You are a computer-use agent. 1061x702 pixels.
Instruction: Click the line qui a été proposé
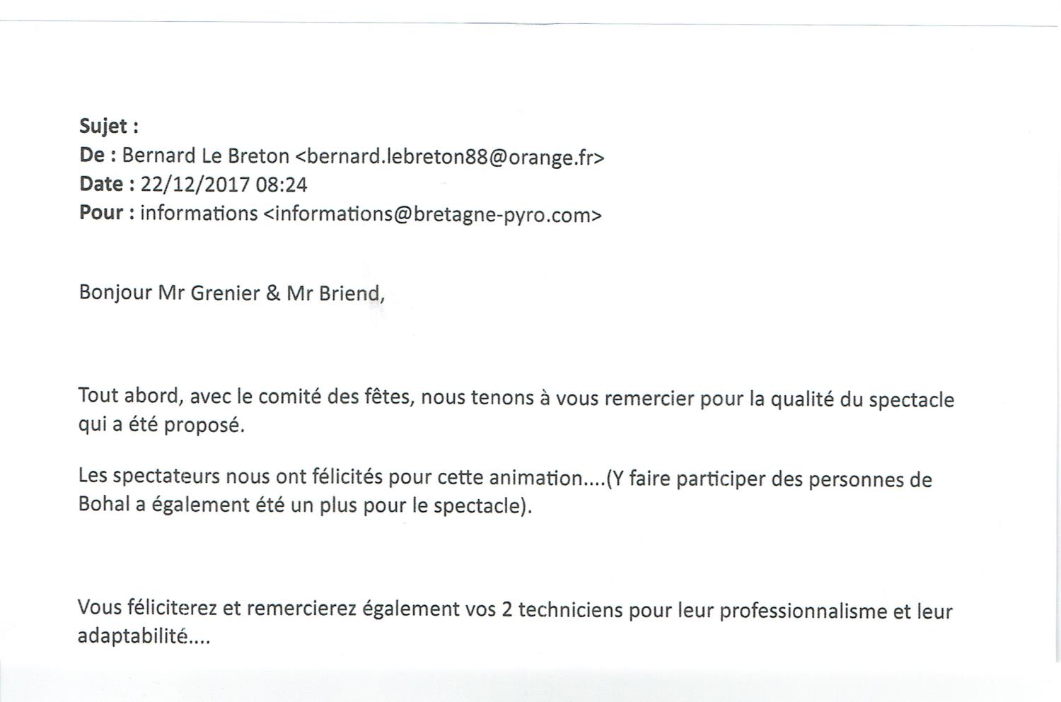(161, 425)
